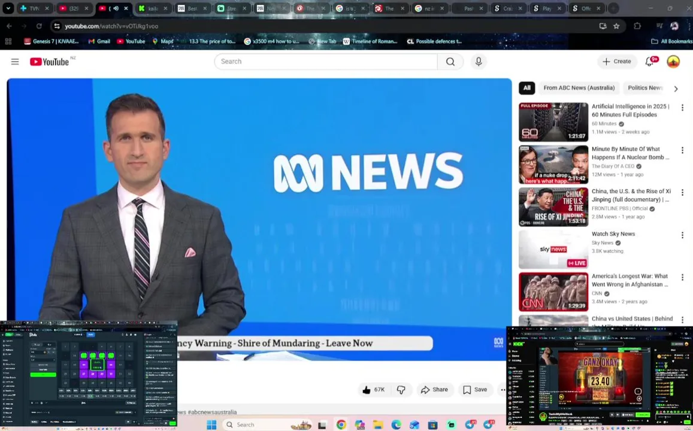Save the video to a playlist
The image size is (693, 431).
[x=475, y=390]
